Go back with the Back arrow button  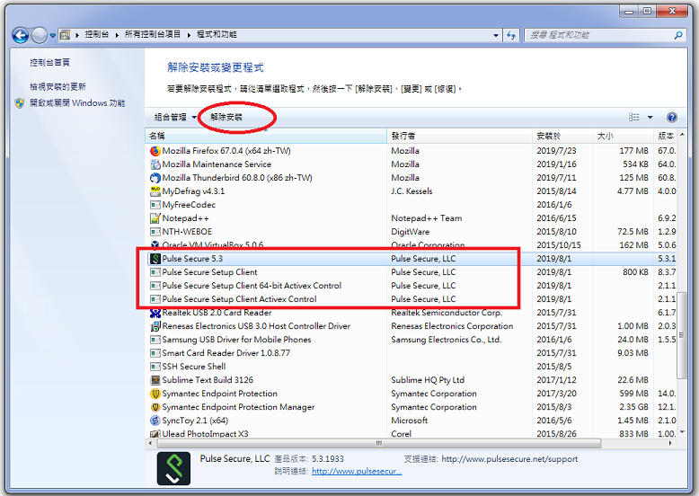[x=20, y=35]
